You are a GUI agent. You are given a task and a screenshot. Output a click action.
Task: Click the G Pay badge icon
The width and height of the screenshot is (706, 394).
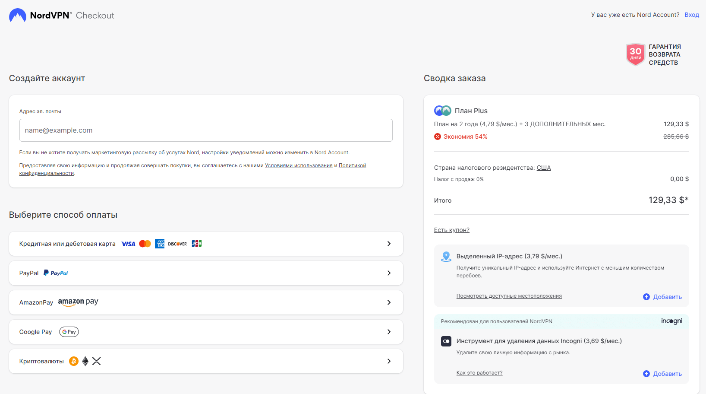[69, 332]
